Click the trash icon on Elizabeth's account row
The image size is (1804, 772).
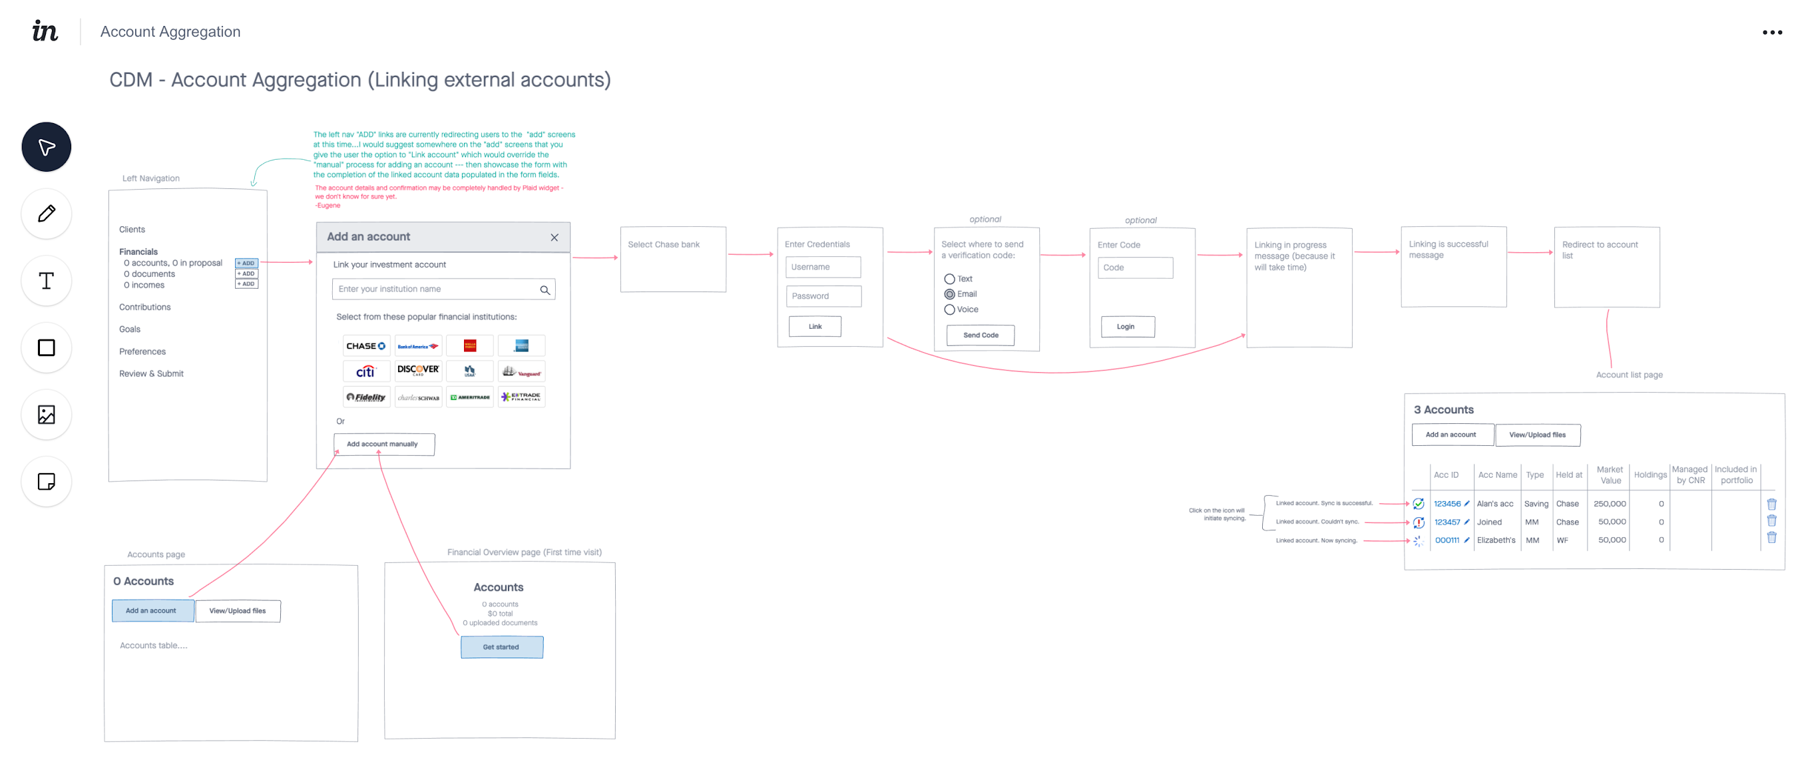(x=1772, y=538)
